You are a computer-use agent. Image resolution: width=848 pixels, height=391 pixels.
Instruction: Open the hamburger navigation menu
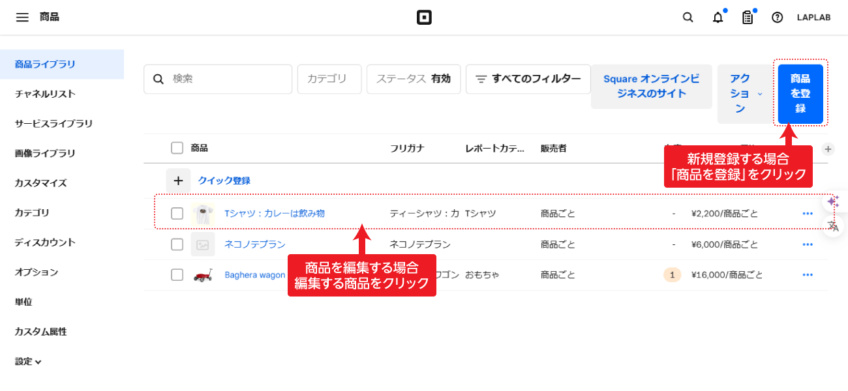[x=22, y=17]
